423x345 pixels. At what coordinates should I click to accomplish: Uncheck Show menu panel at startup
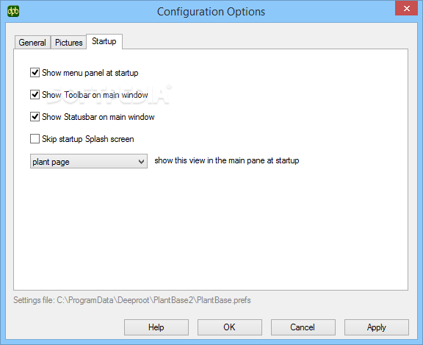[x=35, y=73]
